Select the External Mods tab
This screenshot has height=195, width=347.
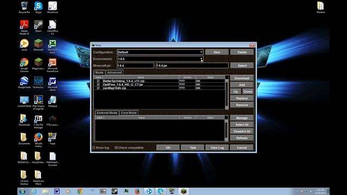point(107,113)
